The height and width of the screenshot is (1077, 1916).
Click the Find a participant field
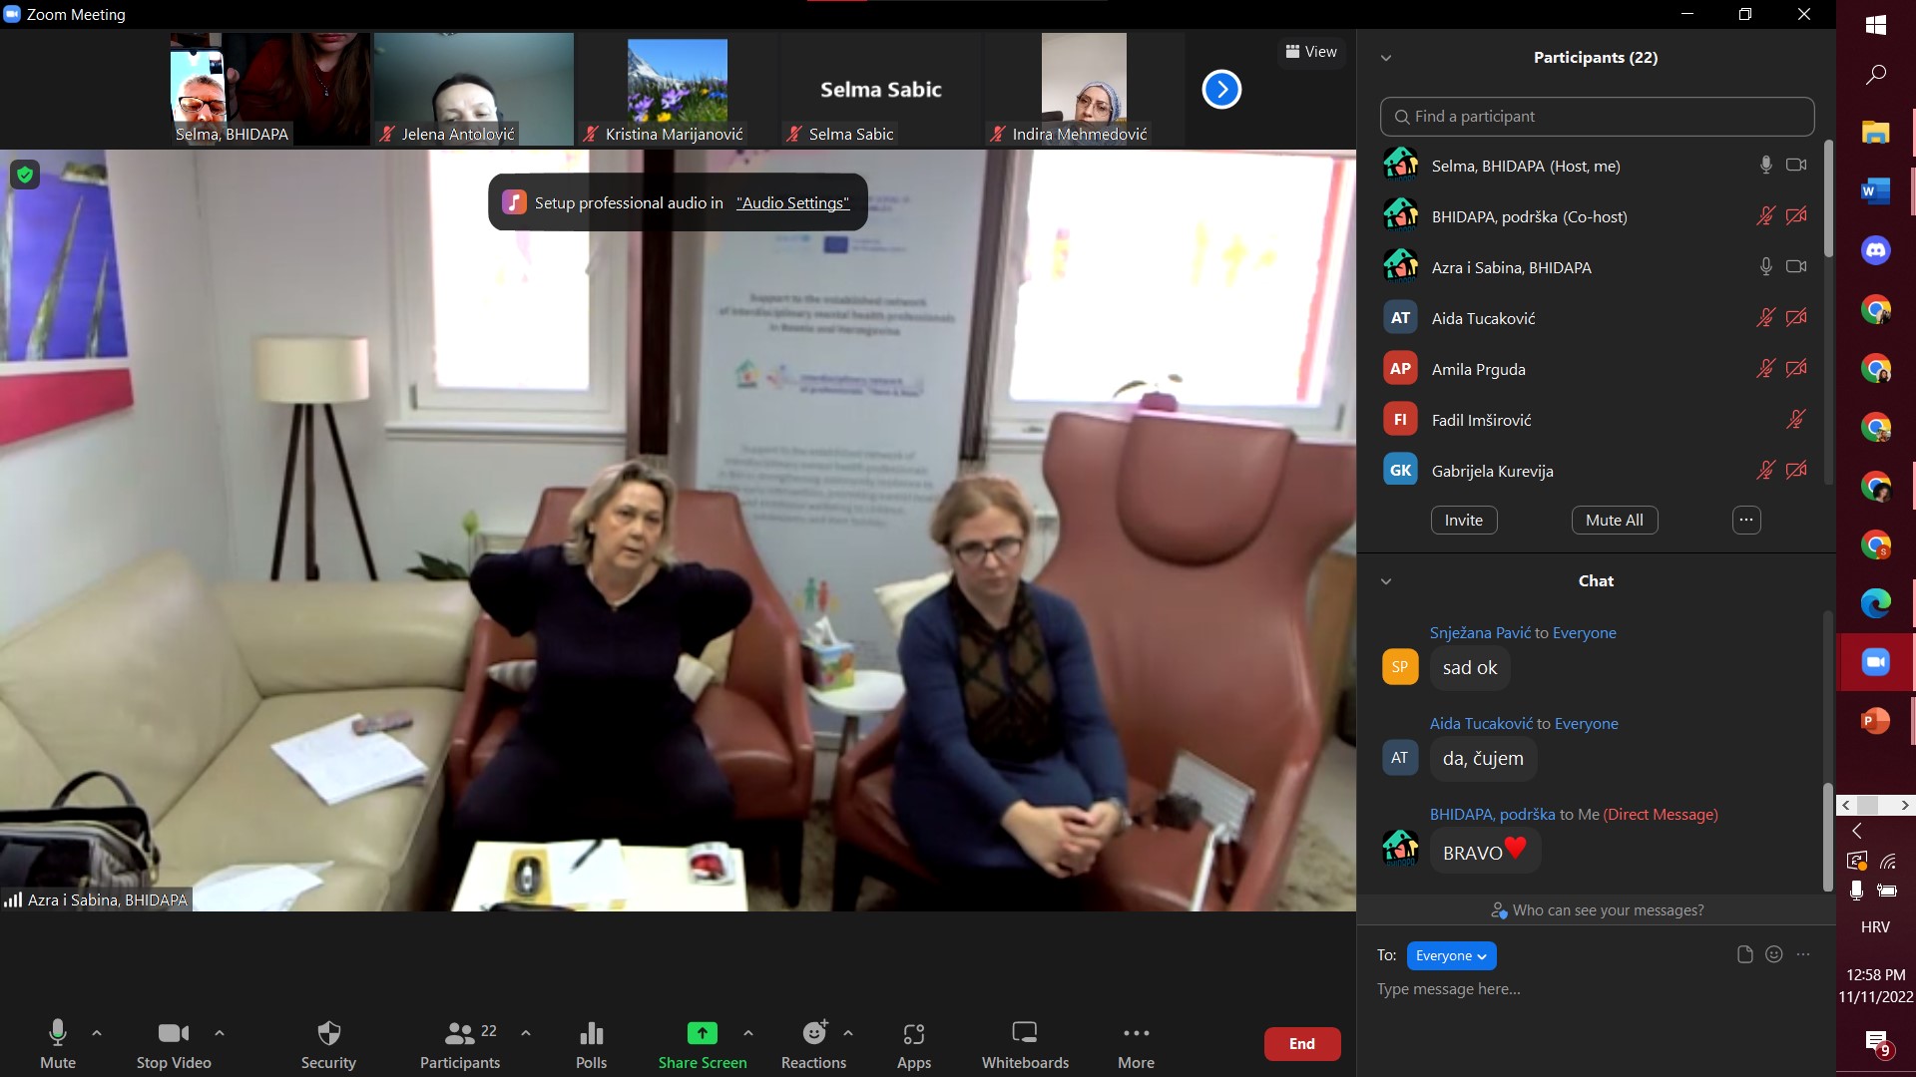1597,117
